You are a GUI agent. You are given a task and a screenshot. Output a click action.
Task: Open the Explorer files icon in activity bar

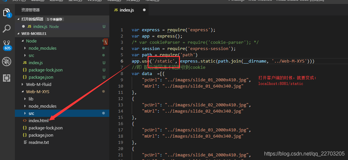[x=7, y=13]
